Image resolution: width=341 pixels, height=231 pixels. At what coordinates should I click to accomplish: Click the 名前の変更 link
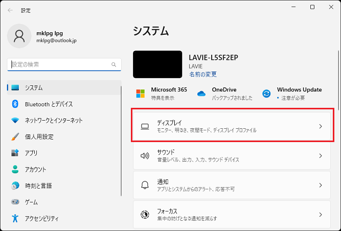pyautogui.click(x=203, y=74)
